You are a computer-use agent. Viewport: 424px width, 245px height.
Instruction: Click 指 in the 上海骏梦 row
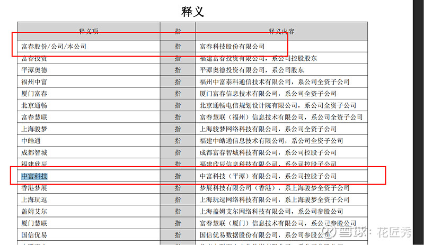pyautogui.click(x=178, y=129)
